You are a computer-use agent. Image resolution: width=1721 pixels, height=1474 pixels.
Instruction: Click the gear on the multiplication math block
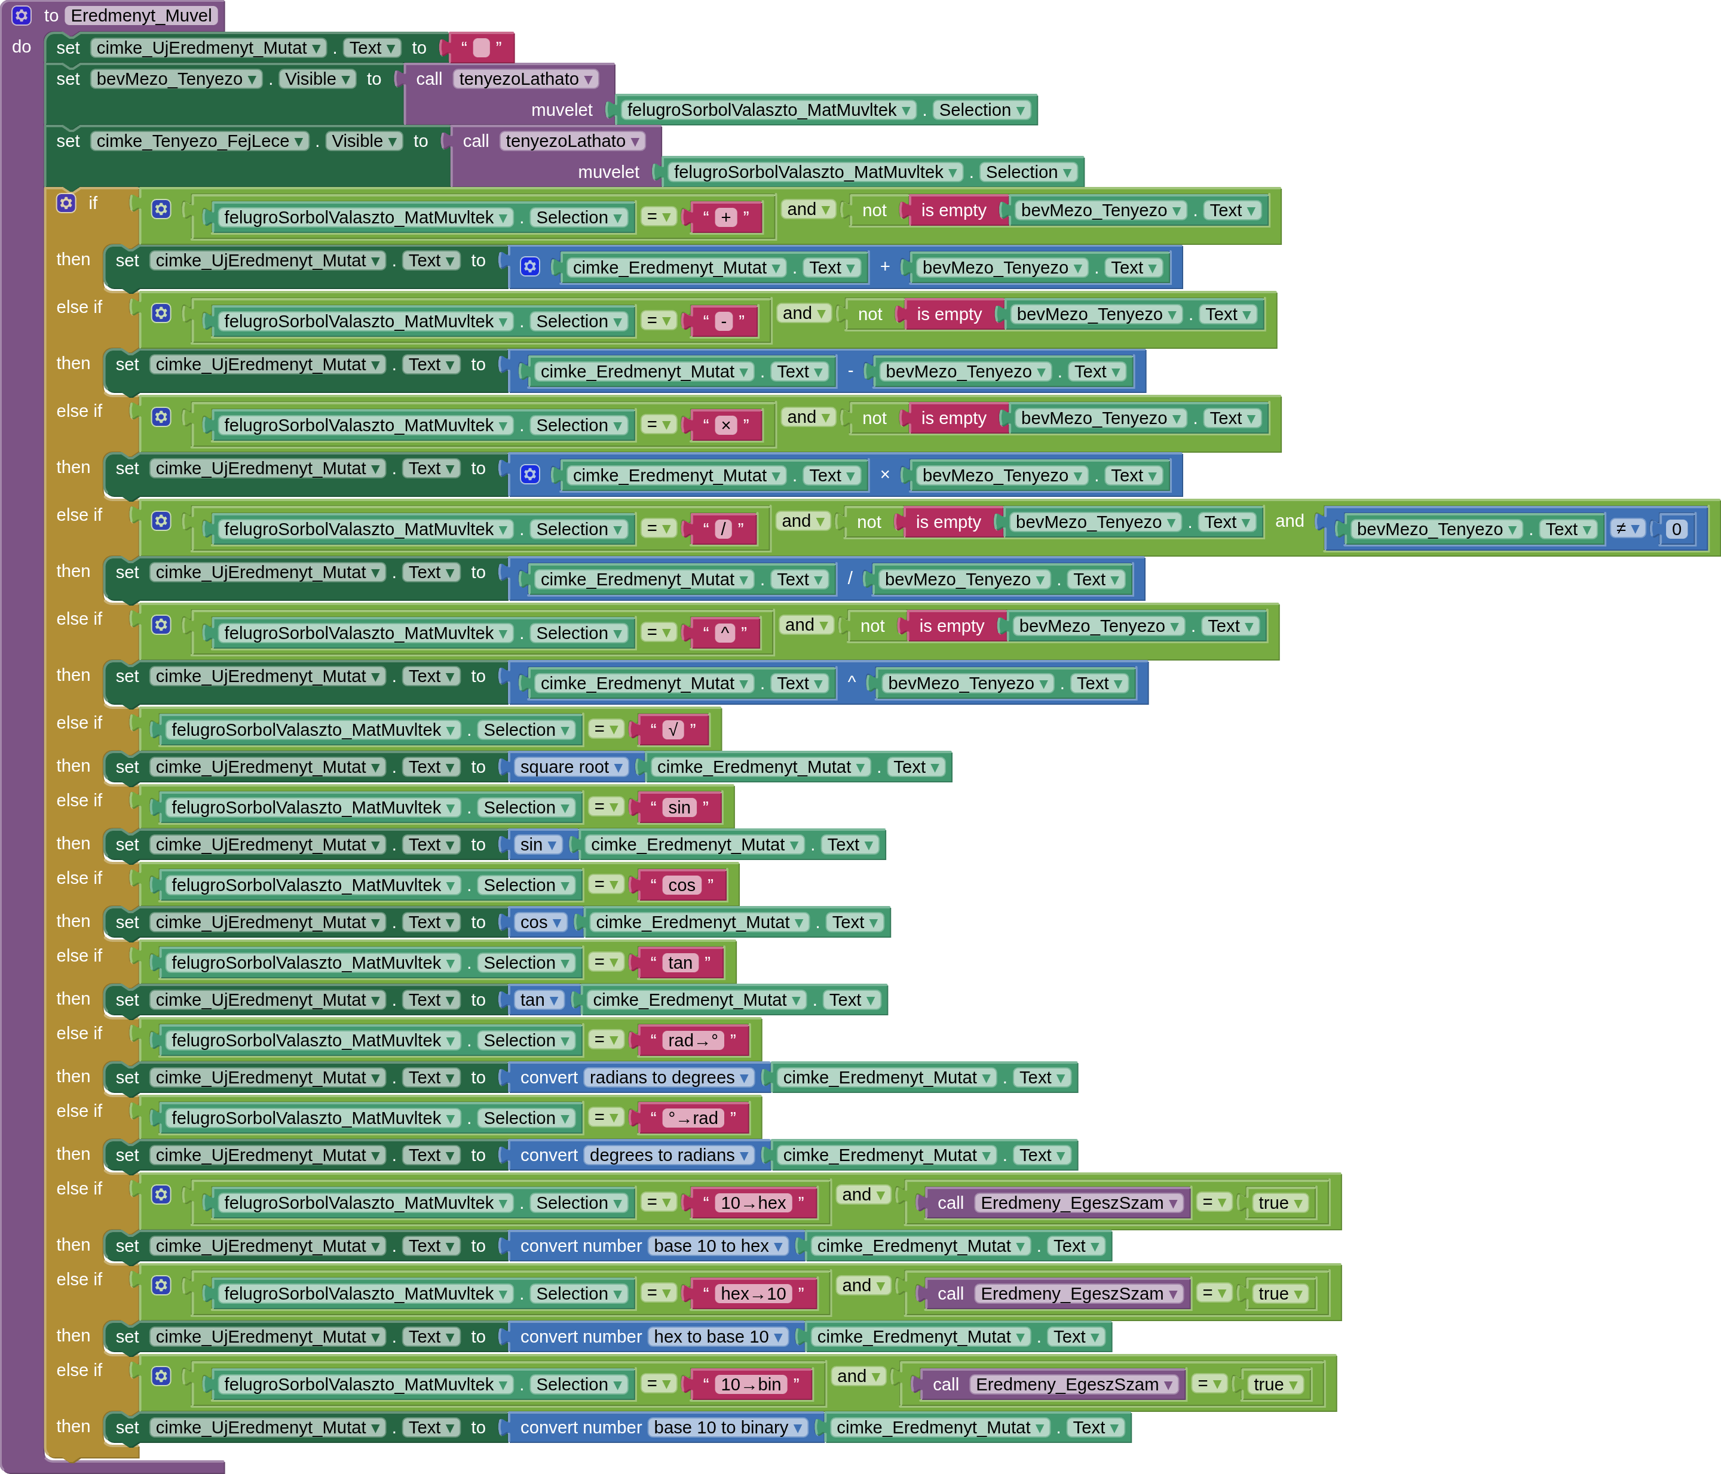click(x=530, y=474)
